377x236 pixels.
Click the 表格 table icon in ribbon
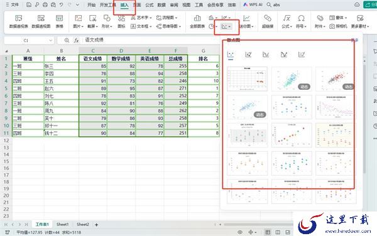click(x=60, y=21)
